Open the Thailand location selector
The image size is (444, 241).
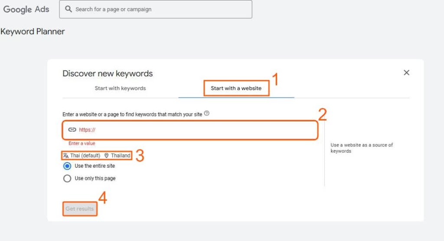tap(120, 156)
